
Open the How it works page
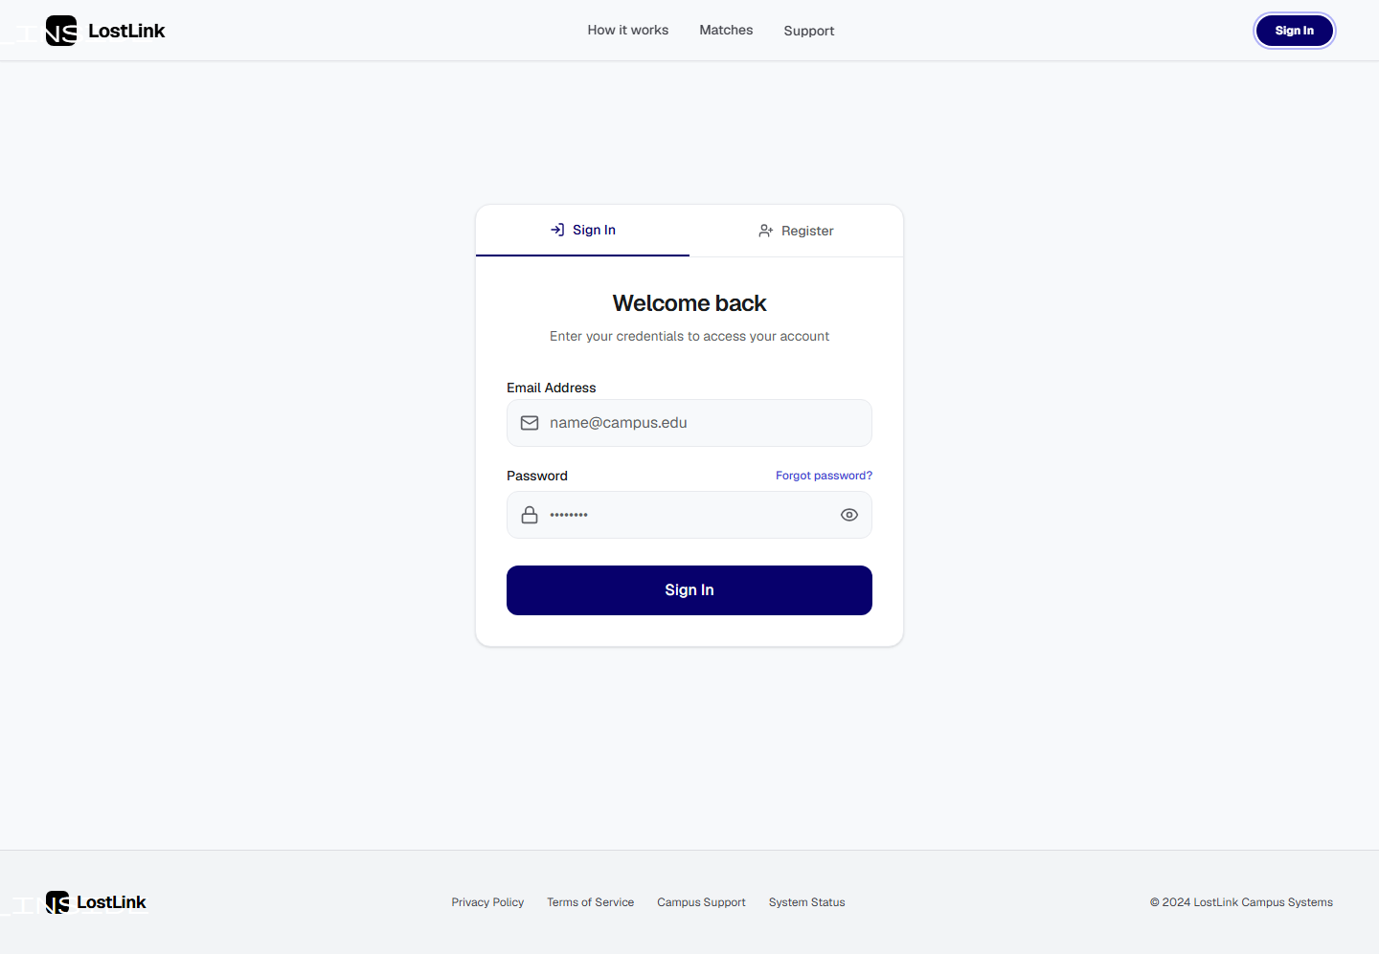(628, 31)
